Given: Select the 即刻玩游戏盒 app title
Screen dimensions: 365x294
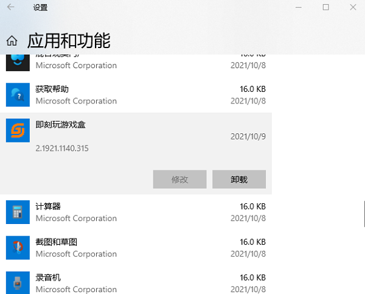Looking at the screenshot, I should click(x=60, y=125).
